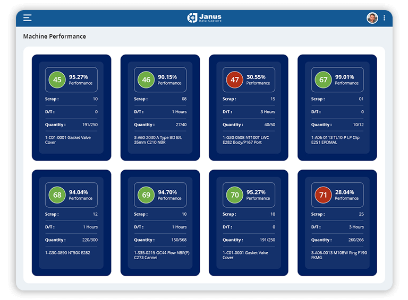This screenshot has height=300, width=408.
Task: Open the 95.27% performance box on machine 45
Action: click(72, 80)
